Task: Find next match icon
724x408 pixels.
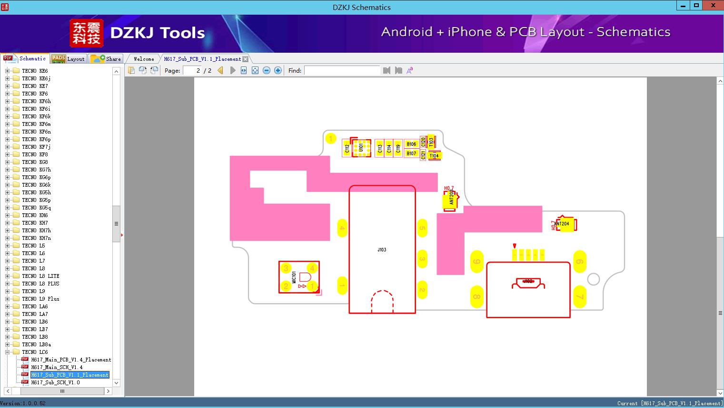Action: [x=398, y=70]
